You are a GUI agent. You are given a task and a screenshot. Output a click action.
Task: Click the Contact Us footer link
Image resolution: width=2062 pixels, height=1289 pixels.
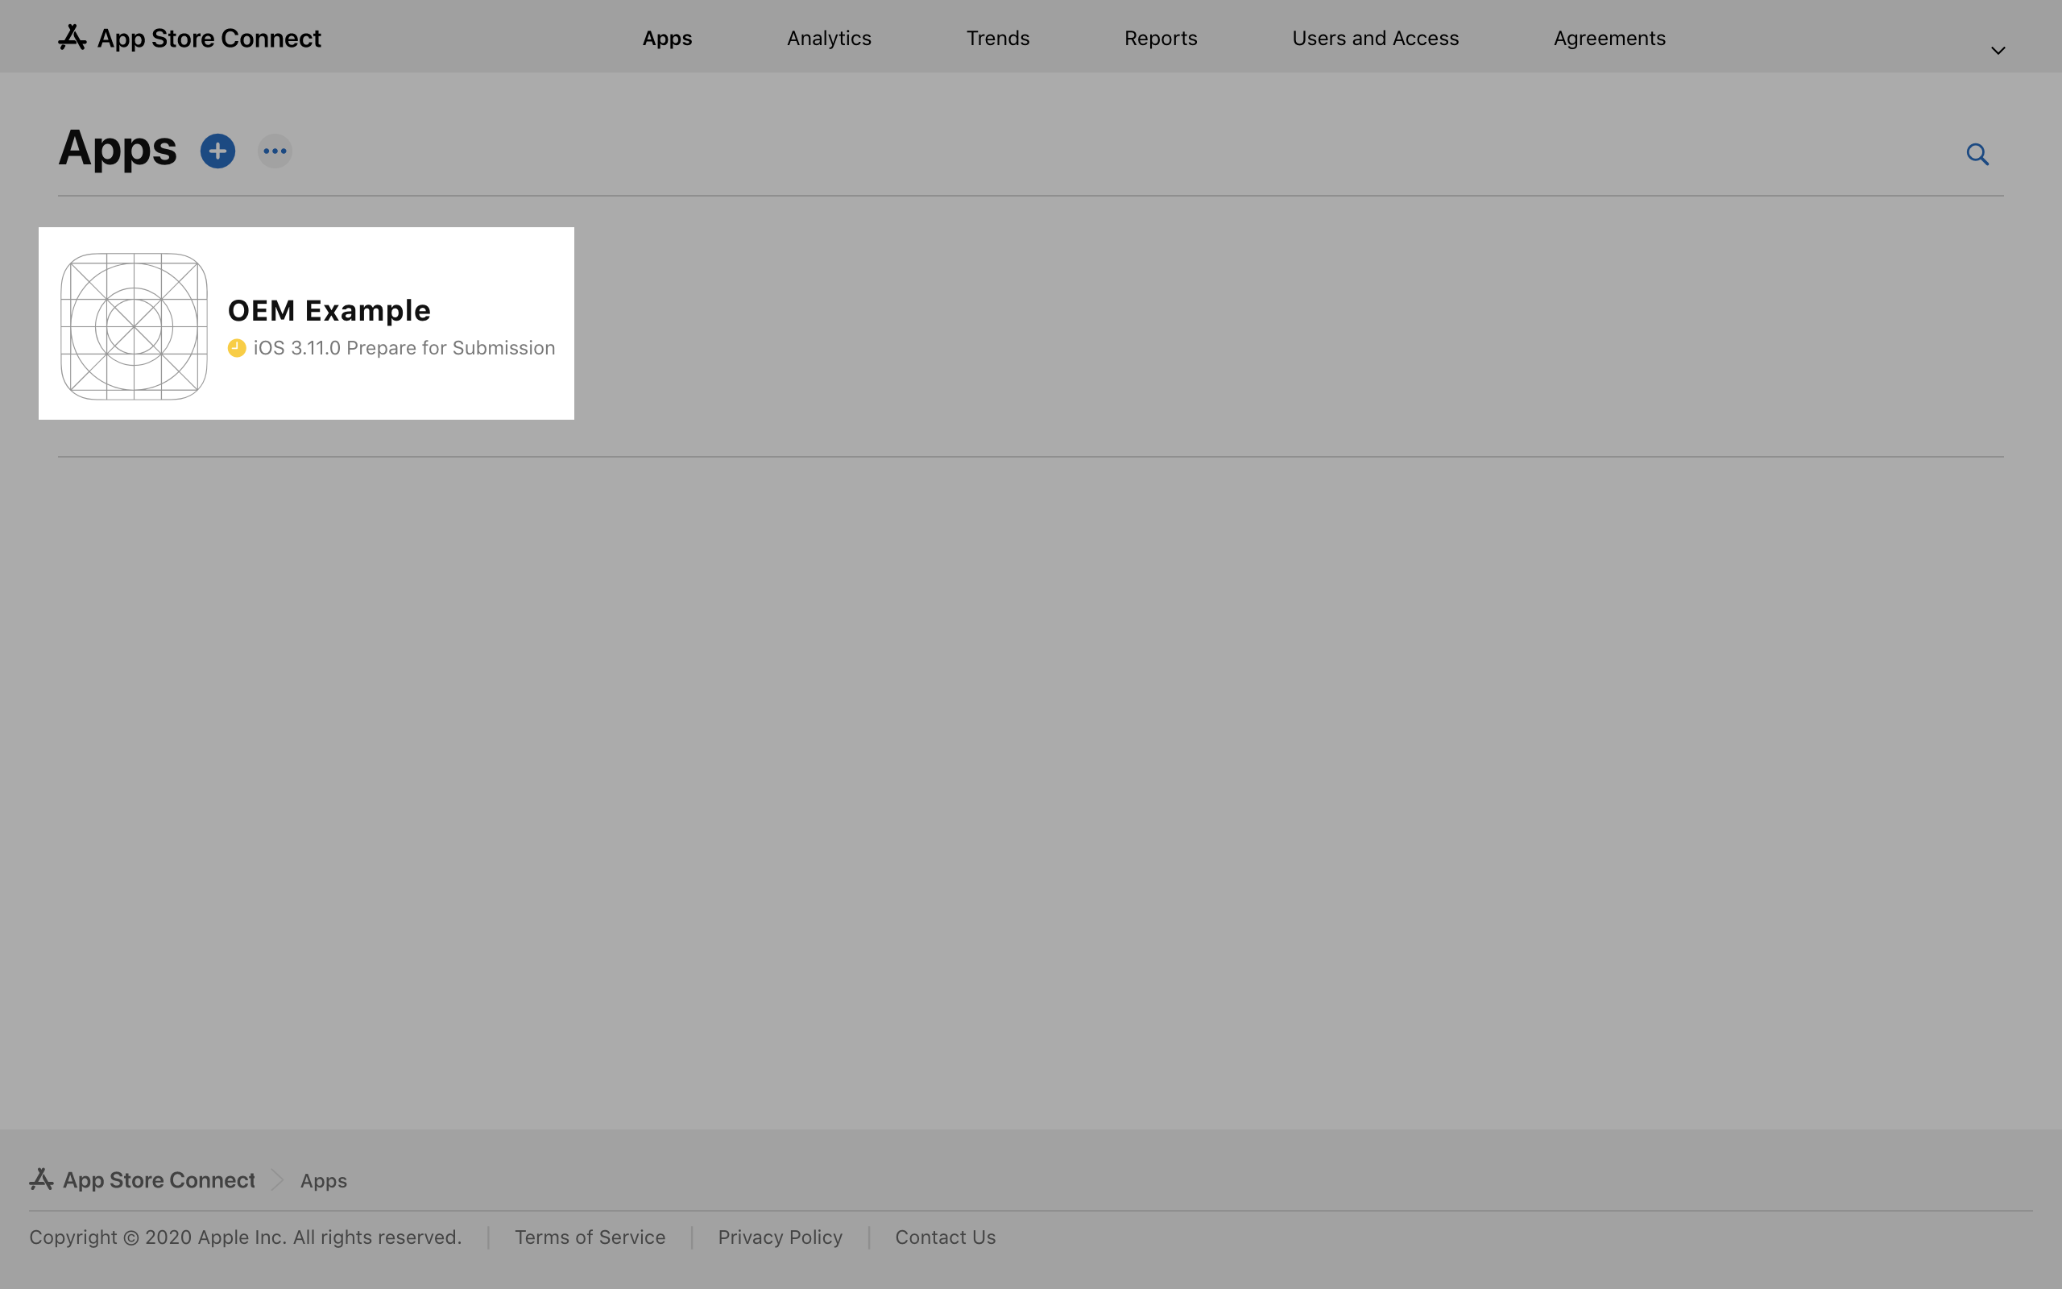coord(945,1237)
